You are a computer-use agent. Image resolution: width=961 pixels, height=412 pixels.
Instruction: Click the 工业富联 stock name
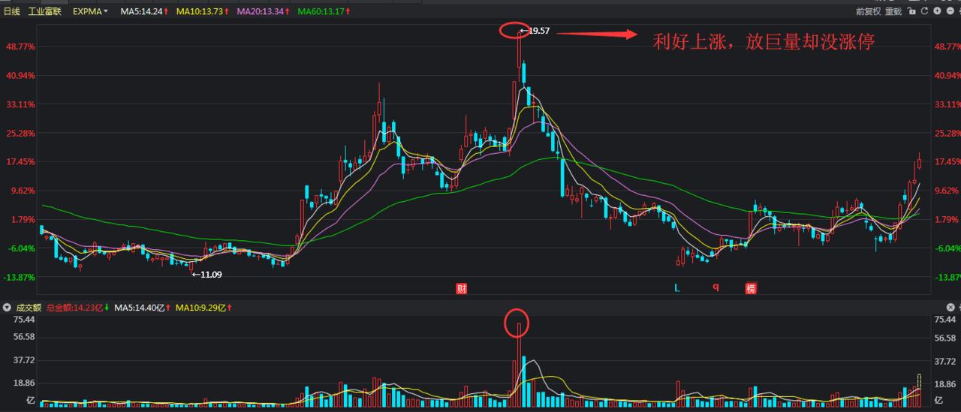coord(45,12)
